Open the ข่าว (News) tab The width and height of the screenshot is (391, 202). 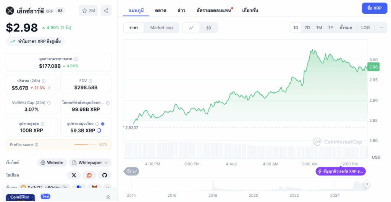(x=181, y=10)
